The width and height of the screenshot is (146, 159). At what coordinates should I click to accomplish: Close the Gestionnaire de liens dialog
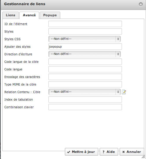[x=141, y=4]
